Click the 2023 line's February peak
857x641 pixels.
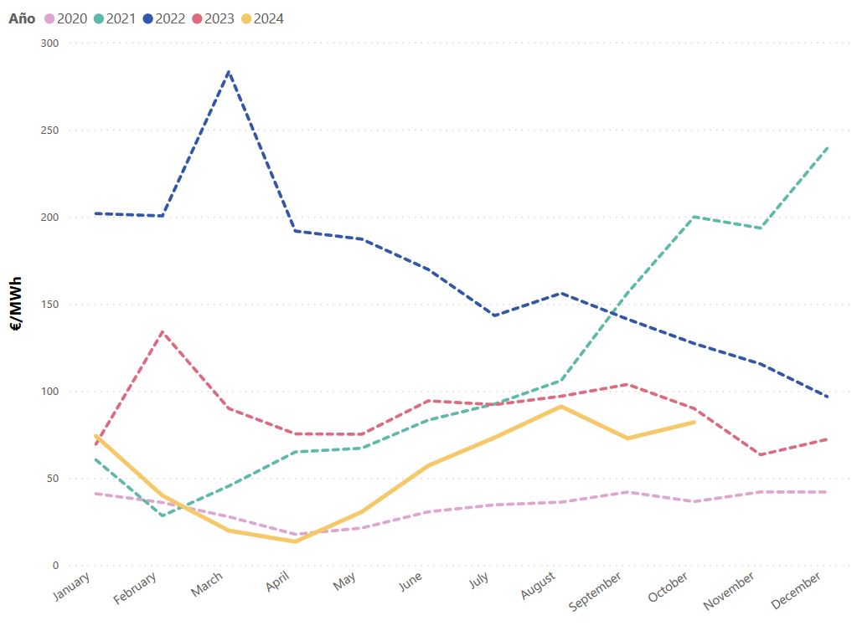click(x=162, y=332)
